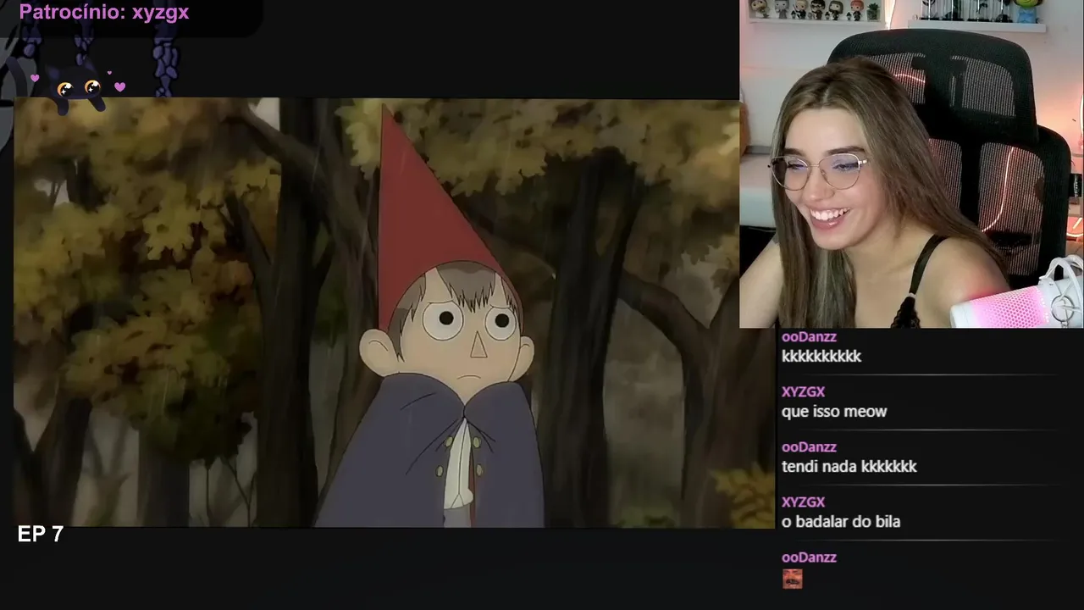This screenshot has width=1084, height=610.
Task: Click the streamer webcam feed
Action: 911,164
